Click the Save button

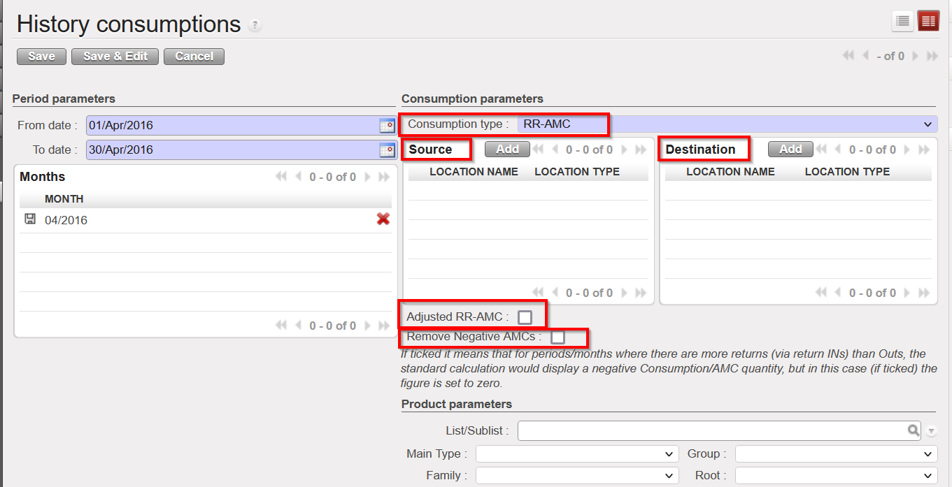click(x=41, y=57)
